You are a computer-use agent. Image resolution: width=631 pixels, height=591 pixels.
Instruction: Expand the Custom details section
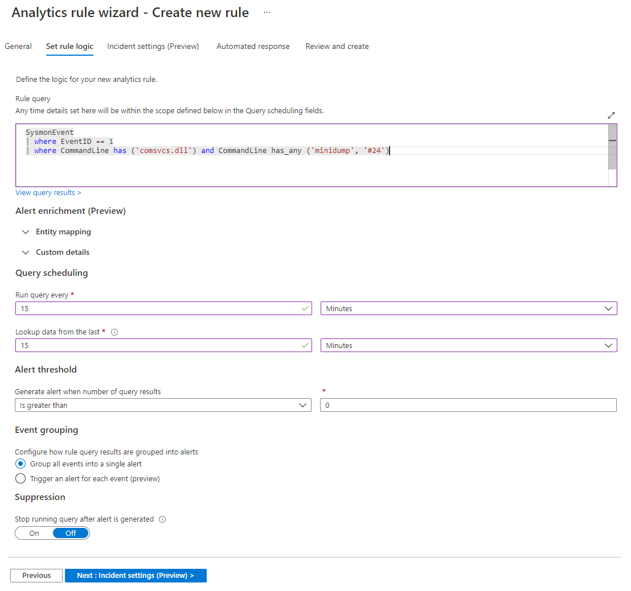click(x=26, y=252)
